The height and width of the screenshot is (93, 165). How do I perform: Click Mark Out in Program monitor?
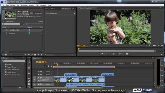click(114, 54)
